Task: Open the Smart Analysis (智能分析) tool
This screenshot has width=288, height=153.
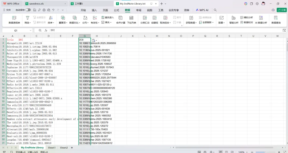Action: click(x=234, y=20)
